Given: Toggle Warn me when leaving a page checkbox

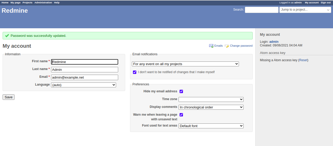Looking at the screenshot, I should (181, 115).
